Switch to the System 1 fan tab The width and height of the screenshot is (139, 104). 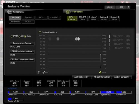tap(93, 18)
